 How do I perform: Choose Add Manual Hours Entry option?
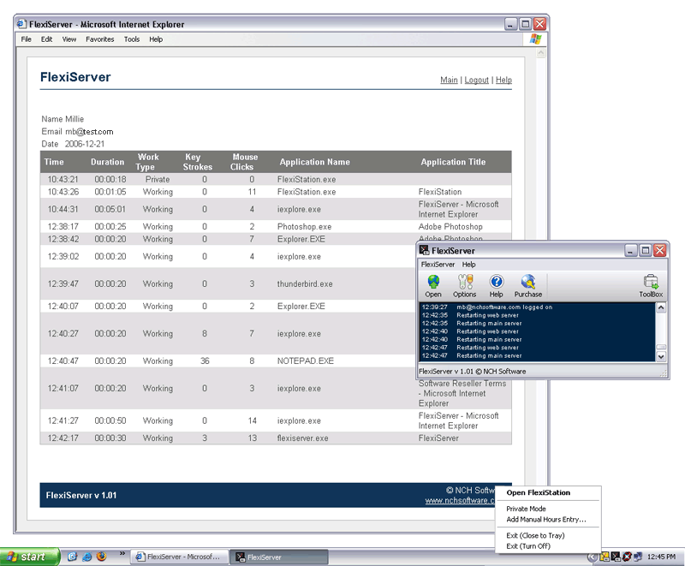click(546, 520)
